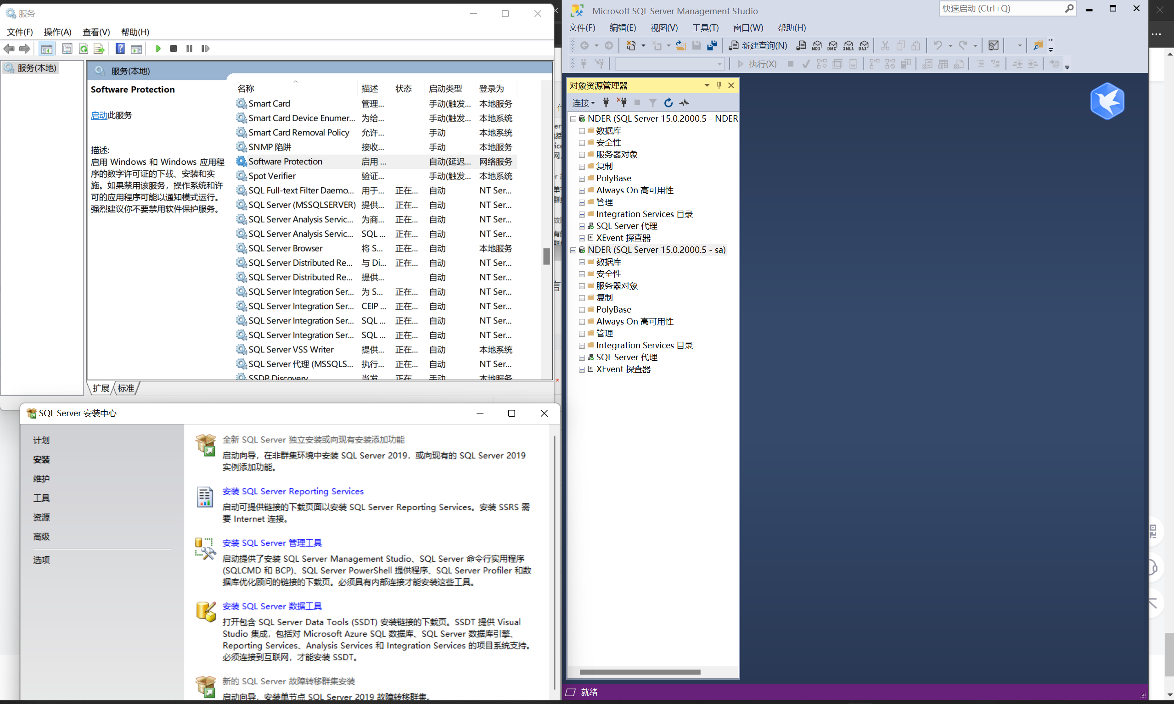Screen dimensions: 1174x704
Task: Click the Restart Service icon in Services toolbar
Action: pyautogui.click(x=206, y=48)
